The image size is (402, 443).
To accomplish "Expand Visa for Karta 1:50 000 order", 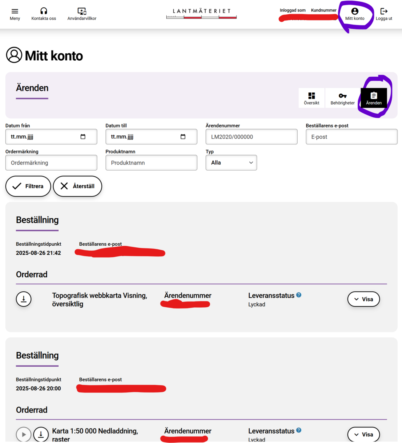I will point(363,434).
